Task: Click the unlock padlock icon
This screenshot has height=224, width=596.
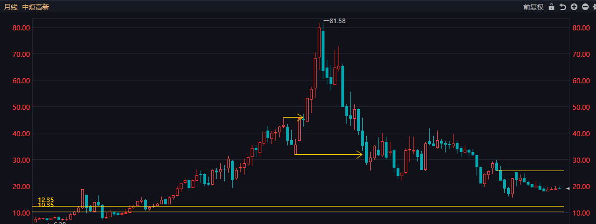Action: point(551,7)
